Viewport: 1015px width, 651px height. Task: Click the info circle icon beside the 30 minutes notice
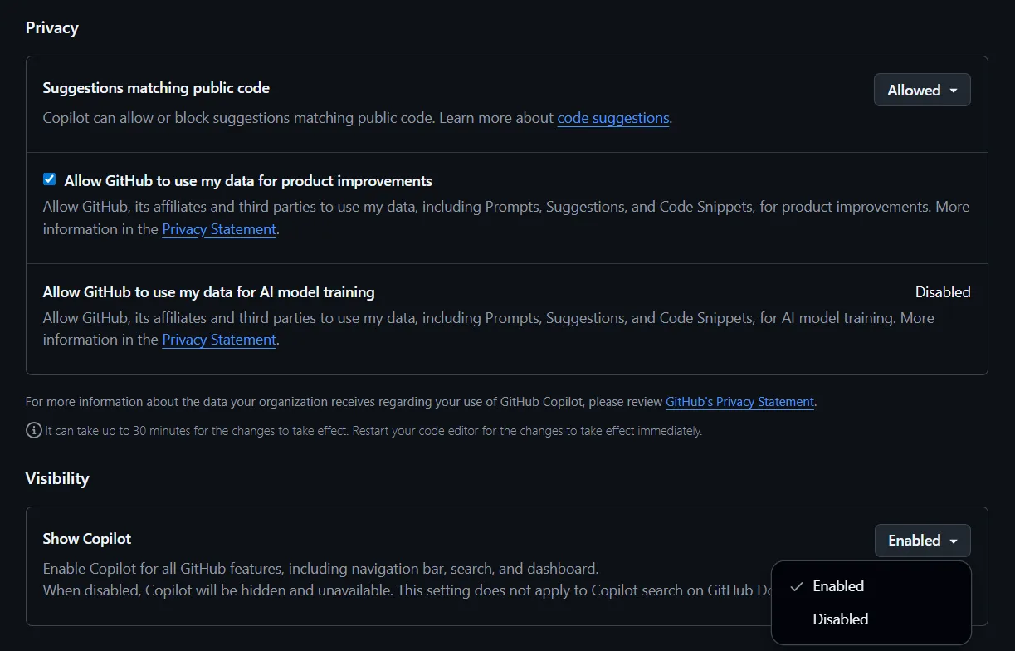click(x=33, y=431)
